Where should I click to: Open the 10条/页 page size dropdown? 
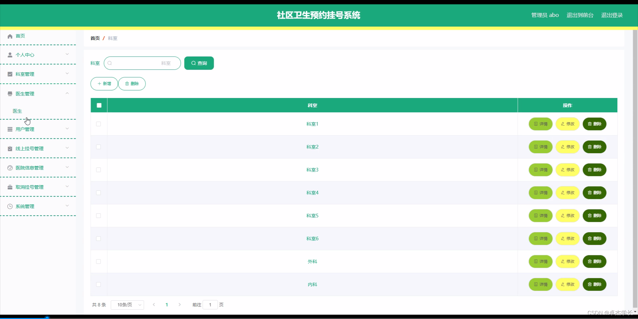[127, 305]
